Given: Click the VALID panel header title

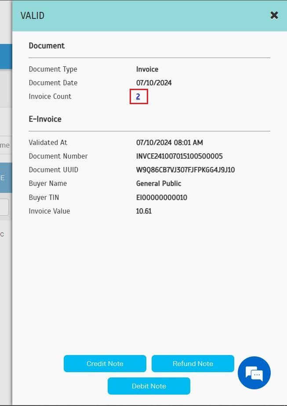Looking at the screenshot, I should point(33,16).
